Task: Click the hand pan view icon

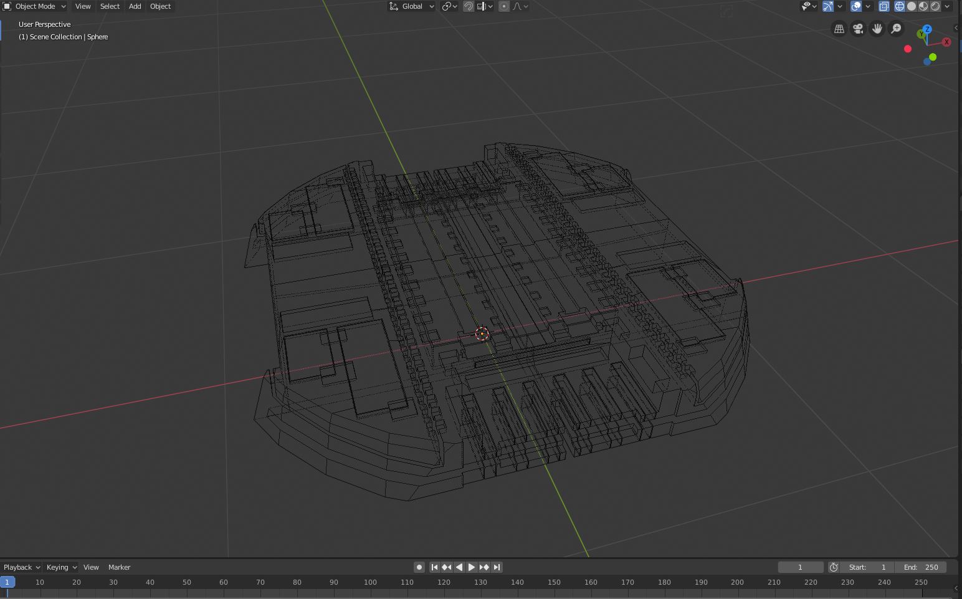Action: tap(877, 29)
